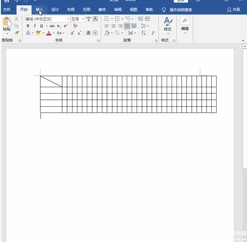247x242 pixels.
Task: Click the Increase Indent icon
Action: [147, 19]
